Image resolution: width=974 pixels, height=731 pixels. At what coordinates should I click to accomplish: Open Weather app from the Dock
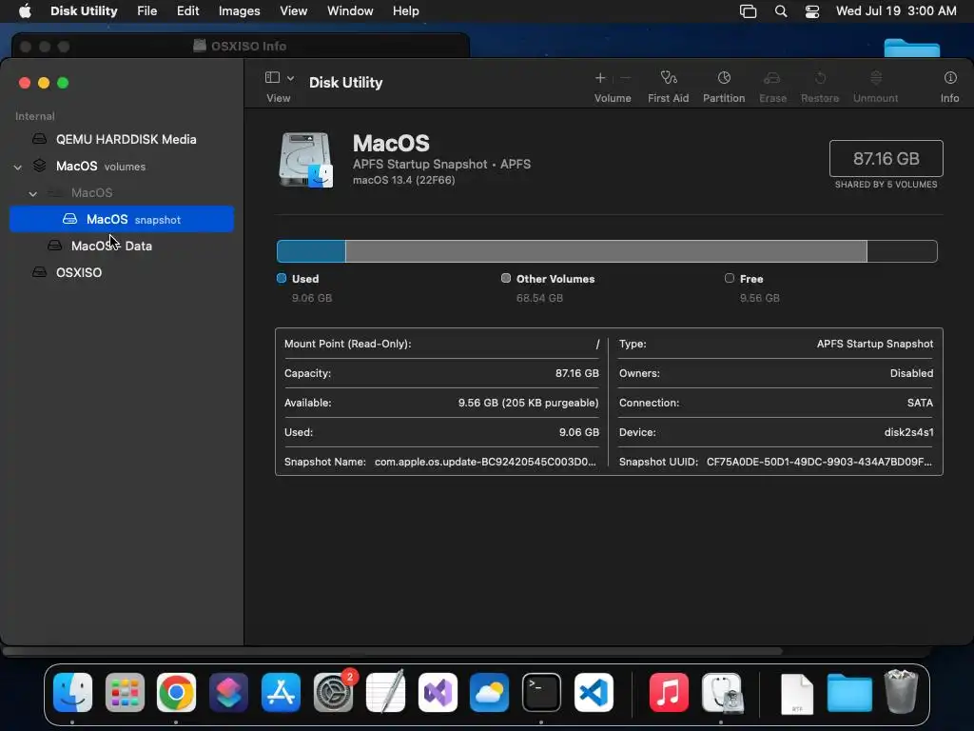click(x=490, y=693)
